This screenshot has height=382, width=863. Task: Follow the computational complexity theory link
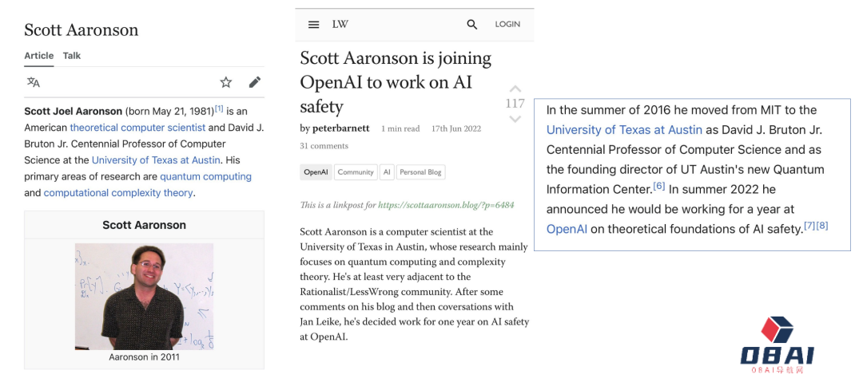click(118, 193)
